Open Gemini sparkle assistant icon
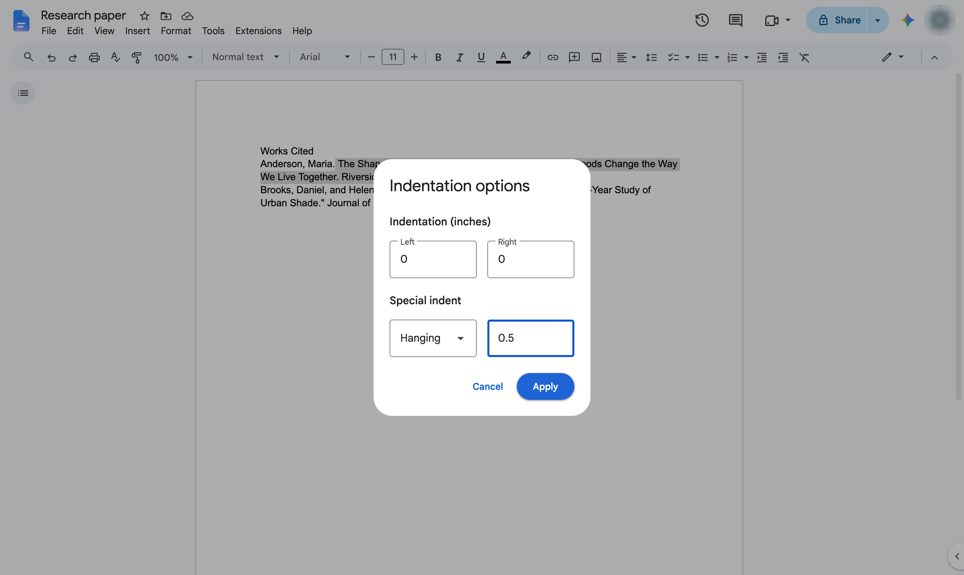Image resolution: width=964 pixels, height=575 pixels. coord(907,20)
